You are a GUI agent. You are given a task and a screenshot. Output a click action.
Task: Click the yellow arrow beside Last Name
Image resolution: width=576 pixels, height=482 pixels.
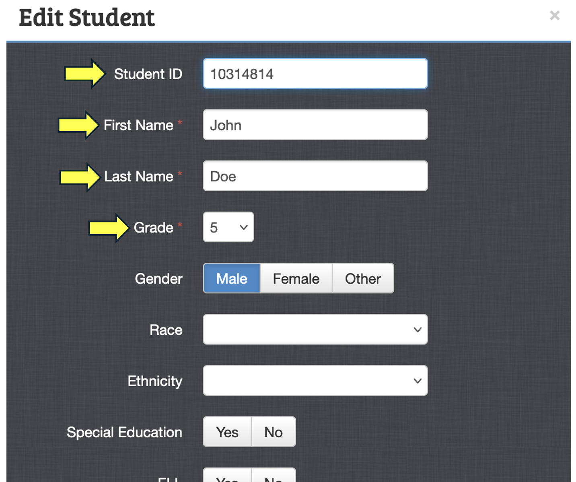pos(80,177)
